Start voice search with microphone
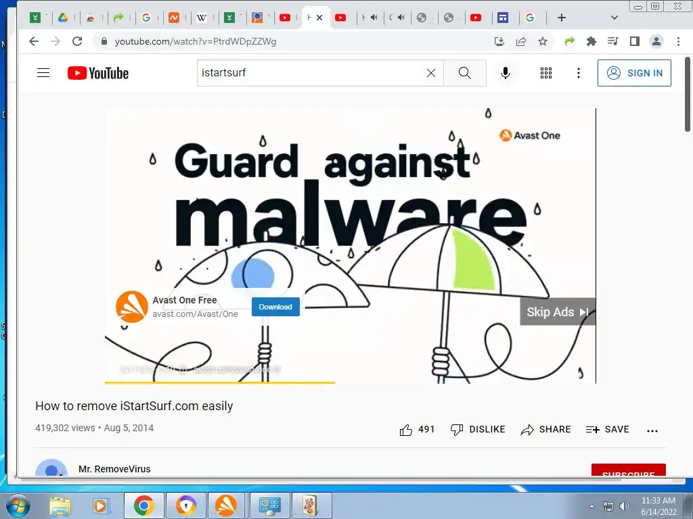693x519 pixels. 505,73
